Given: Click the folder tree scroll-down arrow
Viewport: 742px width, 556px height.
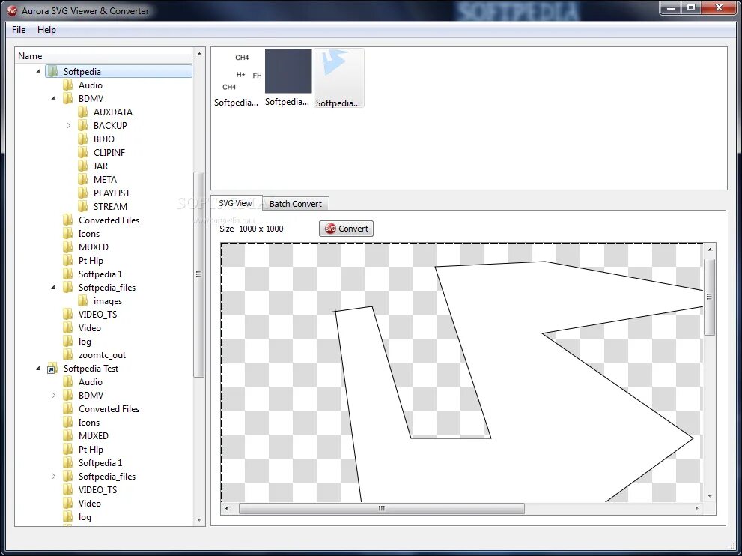Looking at the screenshot, I should [x=199, y=519].
